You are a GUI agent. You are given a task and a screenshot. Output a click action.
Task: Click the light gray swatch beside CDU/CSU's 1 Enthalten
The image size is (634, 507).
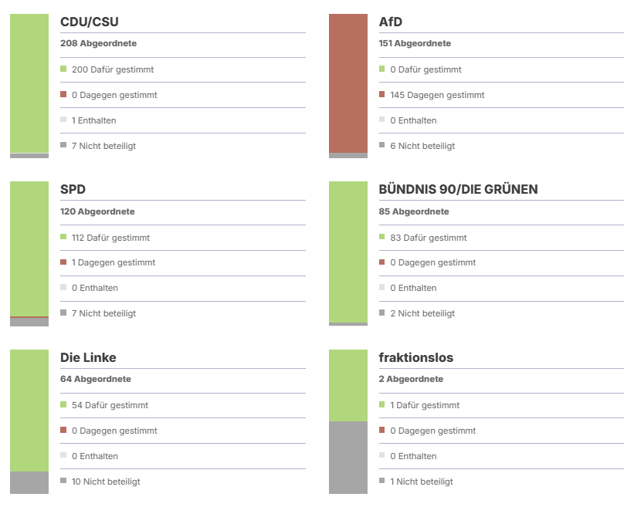click(63, 120)
